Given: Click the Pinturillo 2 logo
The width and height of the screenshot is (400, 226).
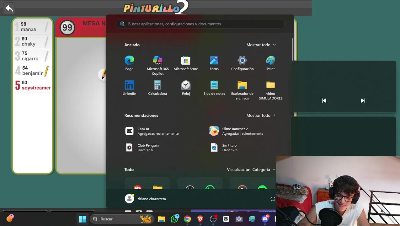Looking at the screenshot, I should [156, 8].
